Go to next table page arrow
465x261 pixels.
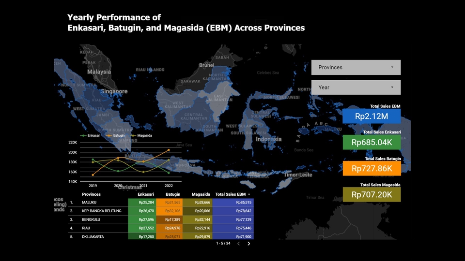tap(249, 244)
